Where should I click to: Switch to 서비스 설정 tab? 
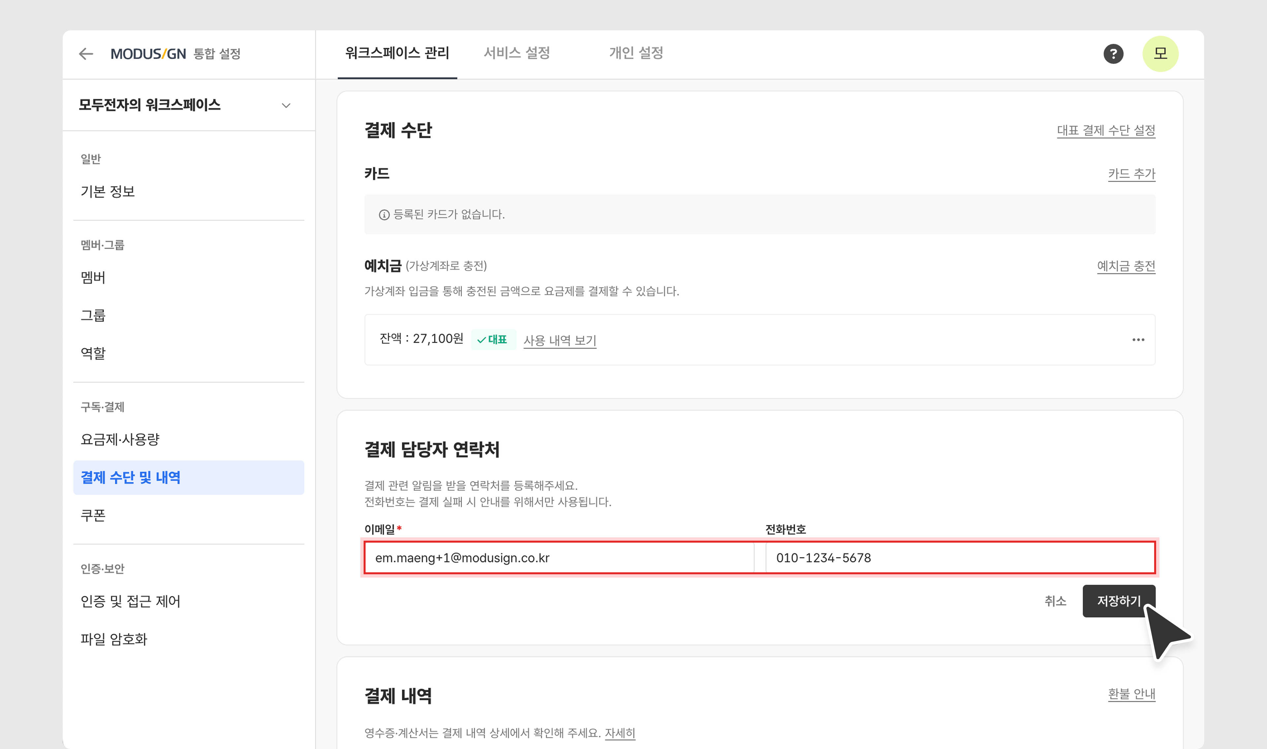516,52
